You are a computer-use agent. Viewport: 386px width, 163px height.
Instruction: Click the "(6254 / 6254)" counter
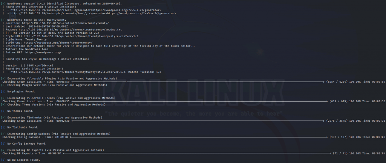[x=337, y=81]
